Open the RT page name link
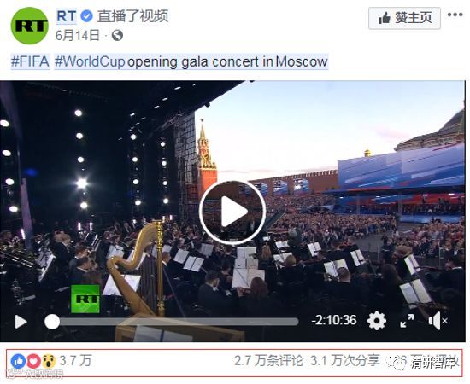This screenshot has height=384, width=470. [67, 16]
